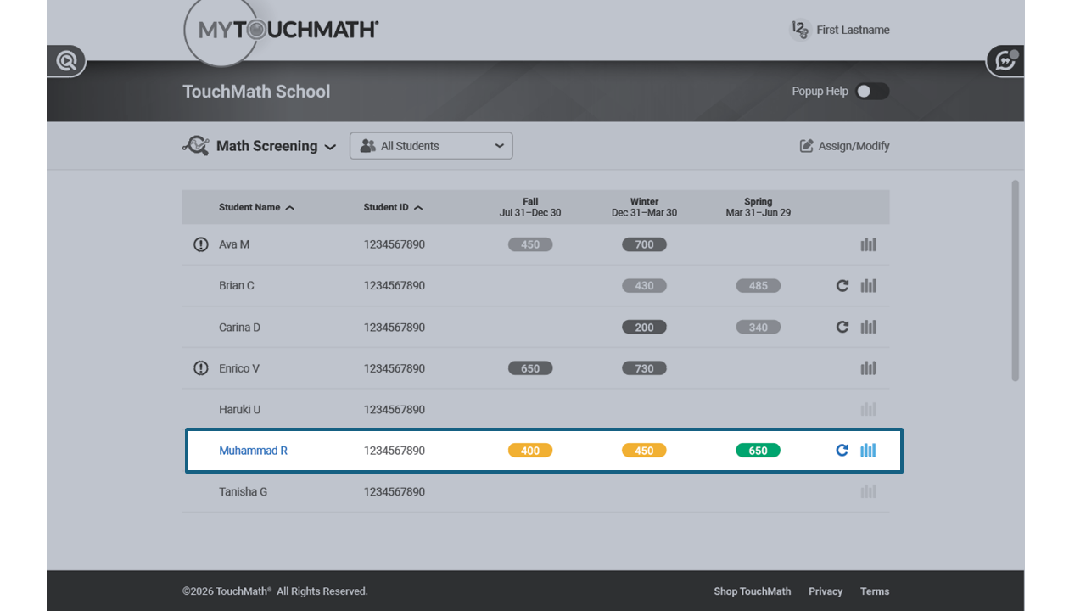The image size is (1086, 611).
Task: Click the refresh icon in Brian C row
Action: click(842, 286)
